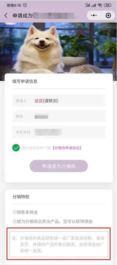Viewport: 117px width, 265px height.
Task: Tap the HD signal strength icon
Action: 87,5
